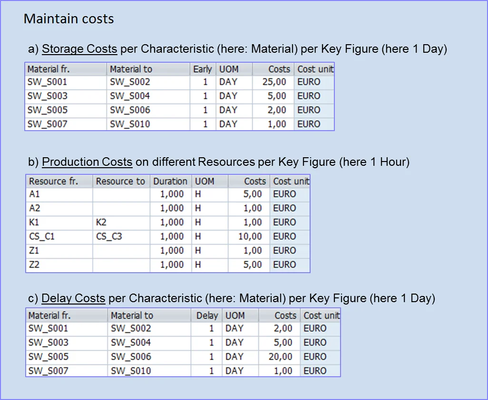The image size is (488, 400).
Task: Select the 2,00 cost in delay row SW_S001
Action: click(x=280, y=329)
